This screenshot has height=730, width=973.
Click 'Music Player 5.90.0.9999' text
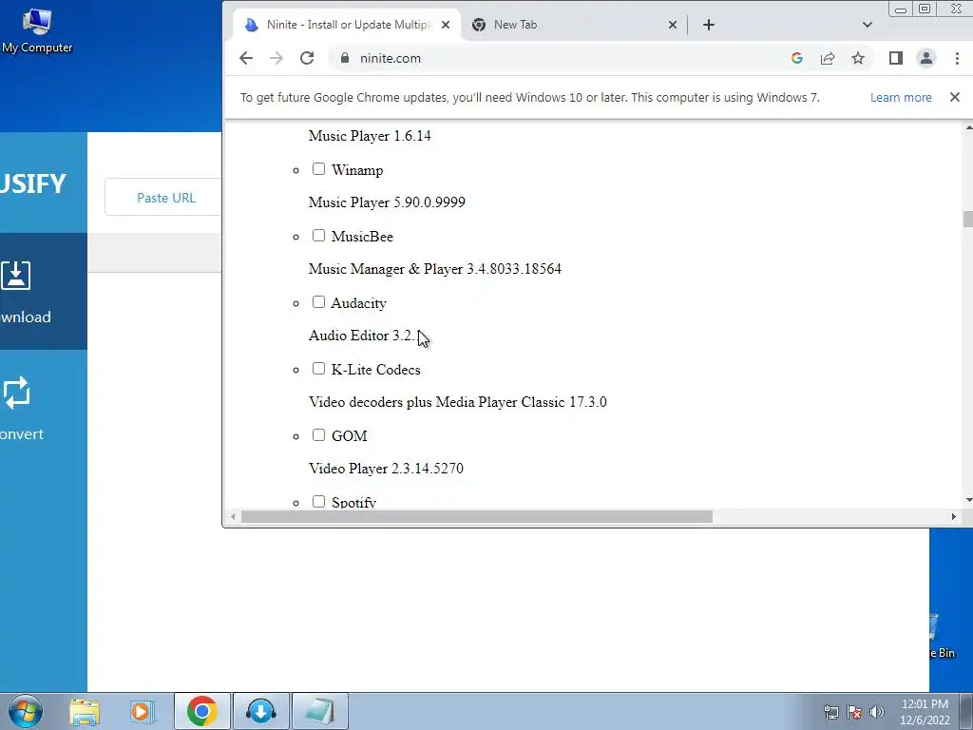coord(387,202)
